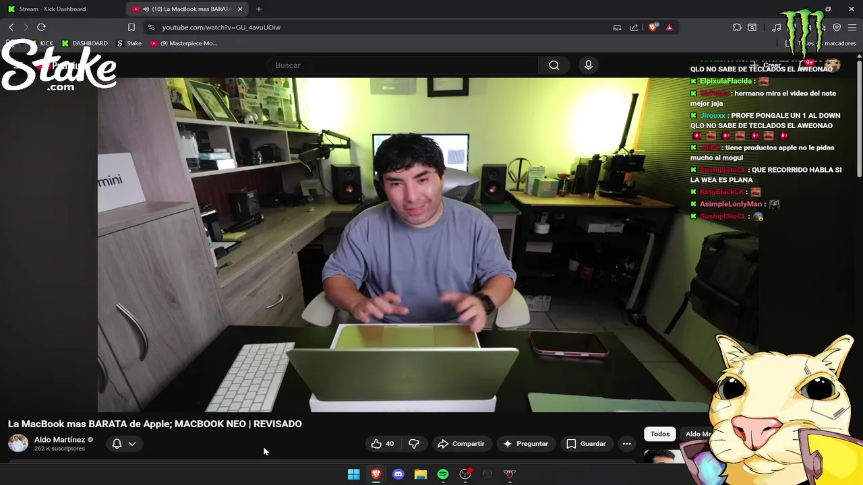The width and height of the screenshot is (863, 485).
Task: Open the three-dot more actions menu
Action: click(x=627, y=443)
